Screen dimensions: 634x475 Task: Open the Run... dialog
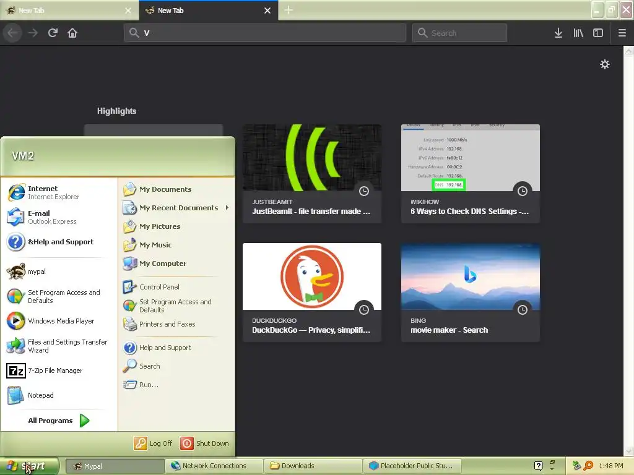tap(176, 385)
